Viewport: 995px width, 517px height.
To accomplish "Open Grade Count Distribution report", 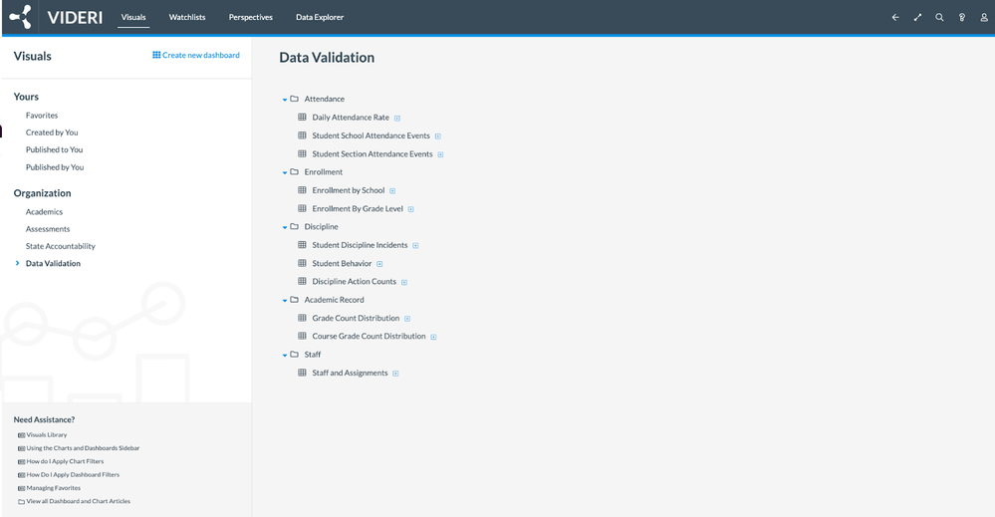I will (x=356, y=319).
